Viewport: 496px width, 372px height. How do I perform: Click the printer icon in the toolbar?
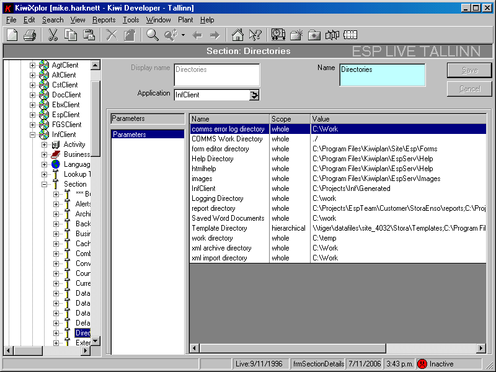click(x=29, y=35)
